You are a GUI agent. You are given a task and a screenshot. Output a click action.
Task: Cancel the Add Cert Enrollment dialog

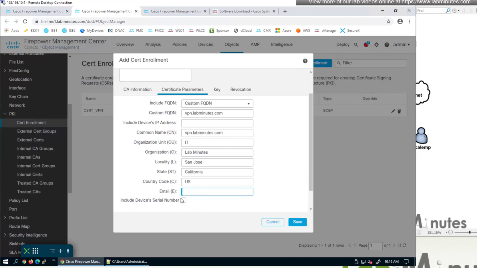(273, 222)
